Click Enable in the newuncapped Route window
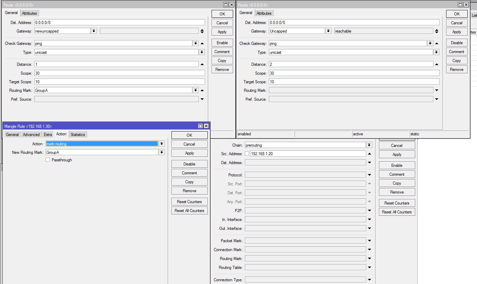 [222, 43]
